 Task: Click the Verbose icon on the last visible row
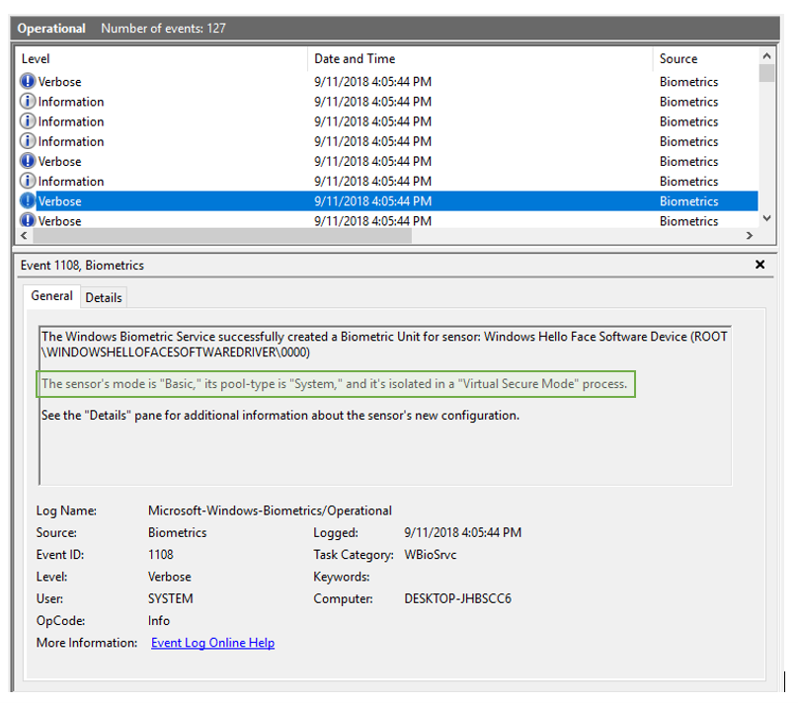click(x=29, y=220)
